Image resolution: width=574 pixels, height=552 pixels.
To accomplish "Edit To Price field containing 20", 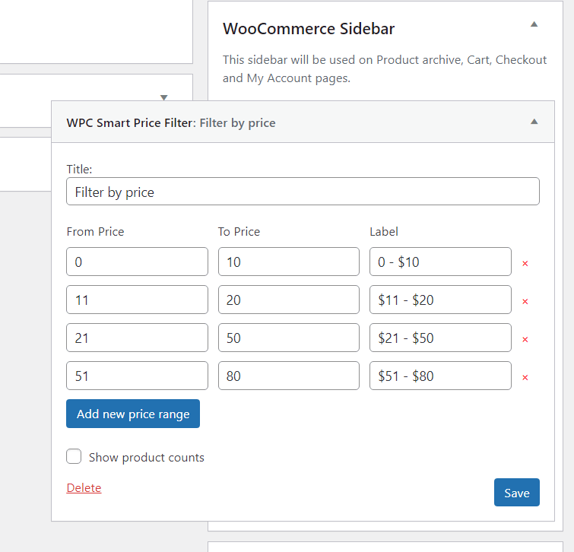I will click(289, 300).
